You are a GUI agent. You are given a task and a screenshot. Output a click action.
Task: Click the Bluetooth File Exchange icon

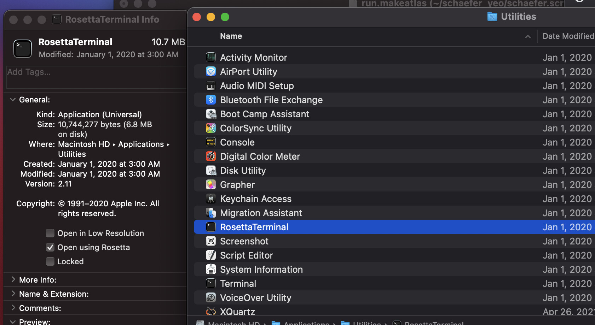[x=211, y=100]
